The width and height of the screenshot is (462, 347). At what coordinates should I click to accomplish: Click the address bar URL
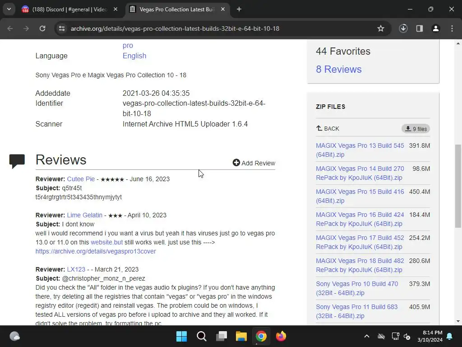[175, 28]
